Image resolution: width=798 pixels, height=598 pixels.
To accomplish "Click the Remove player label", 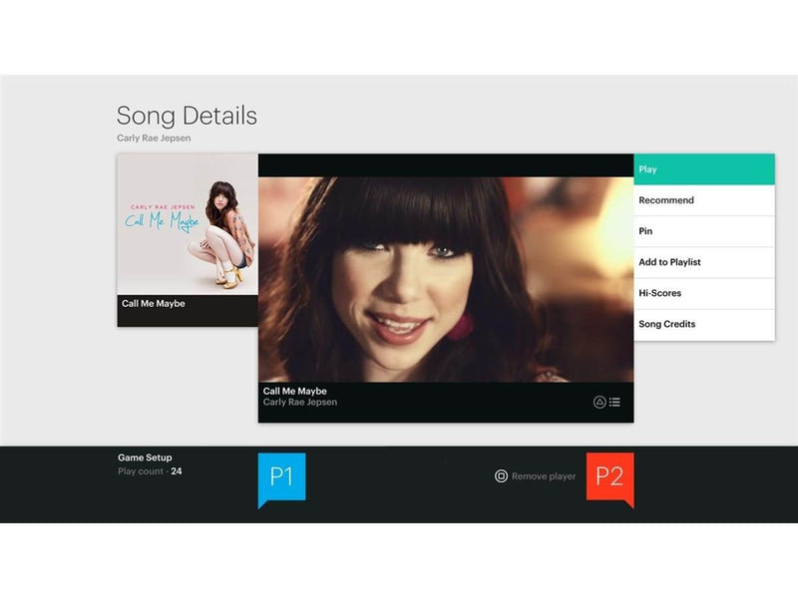I will [x=544, y=476].
